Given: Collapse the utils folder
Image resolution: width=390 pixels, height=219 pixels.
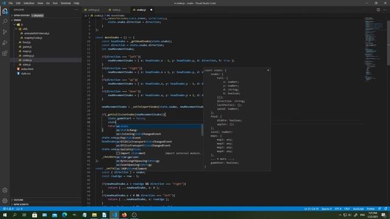Looking at the screenshot, I should (25, 29).
